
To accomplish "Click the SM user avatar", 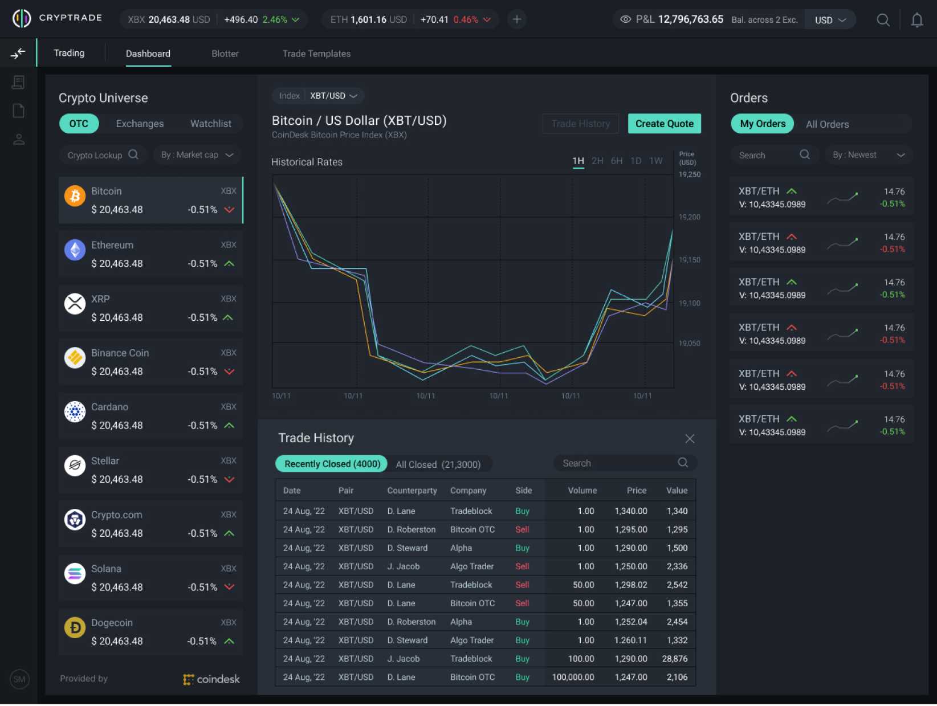I will pyautogui.click(x=19, y=679).
